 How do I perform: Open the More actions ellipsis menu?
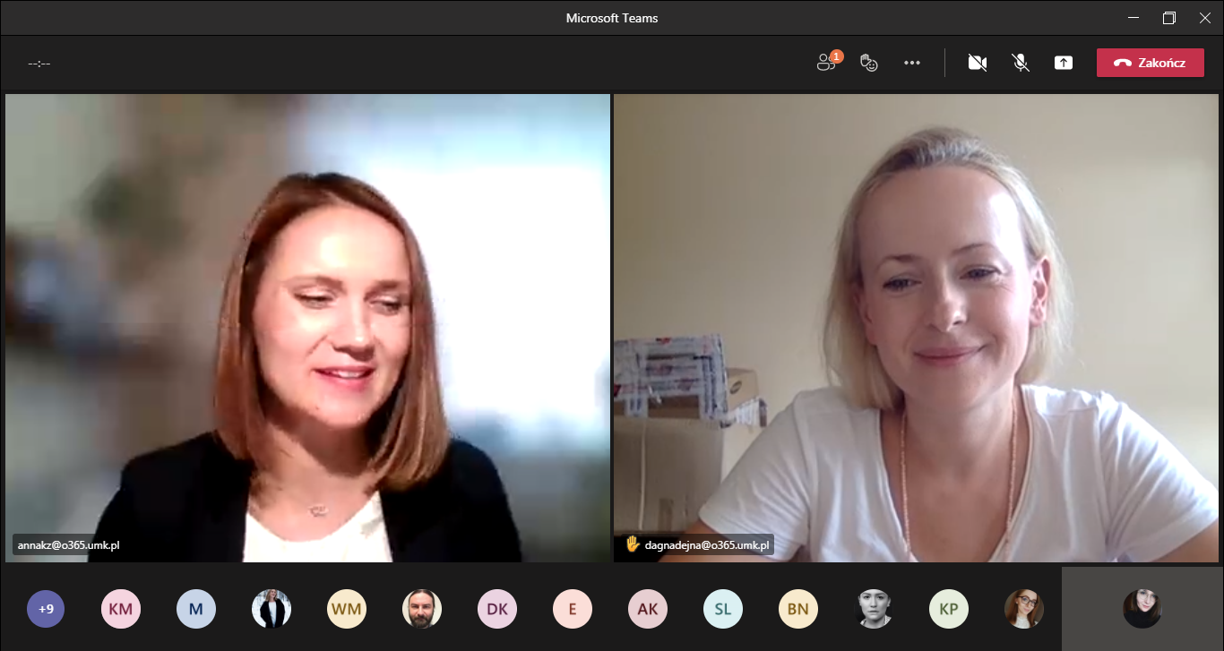pos(912,63)
